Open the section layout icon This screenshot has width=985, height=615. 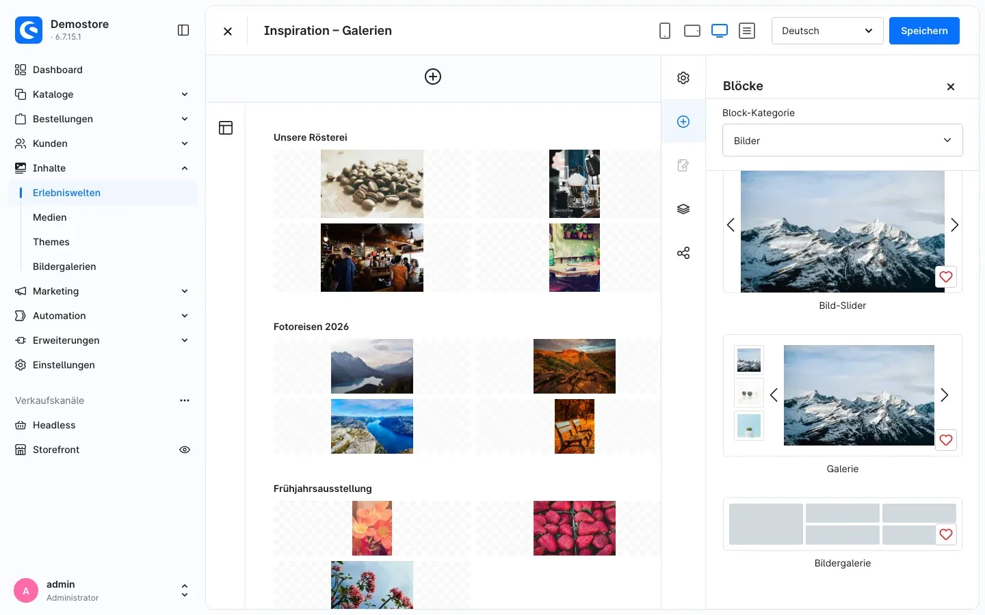tap(226, 128)
